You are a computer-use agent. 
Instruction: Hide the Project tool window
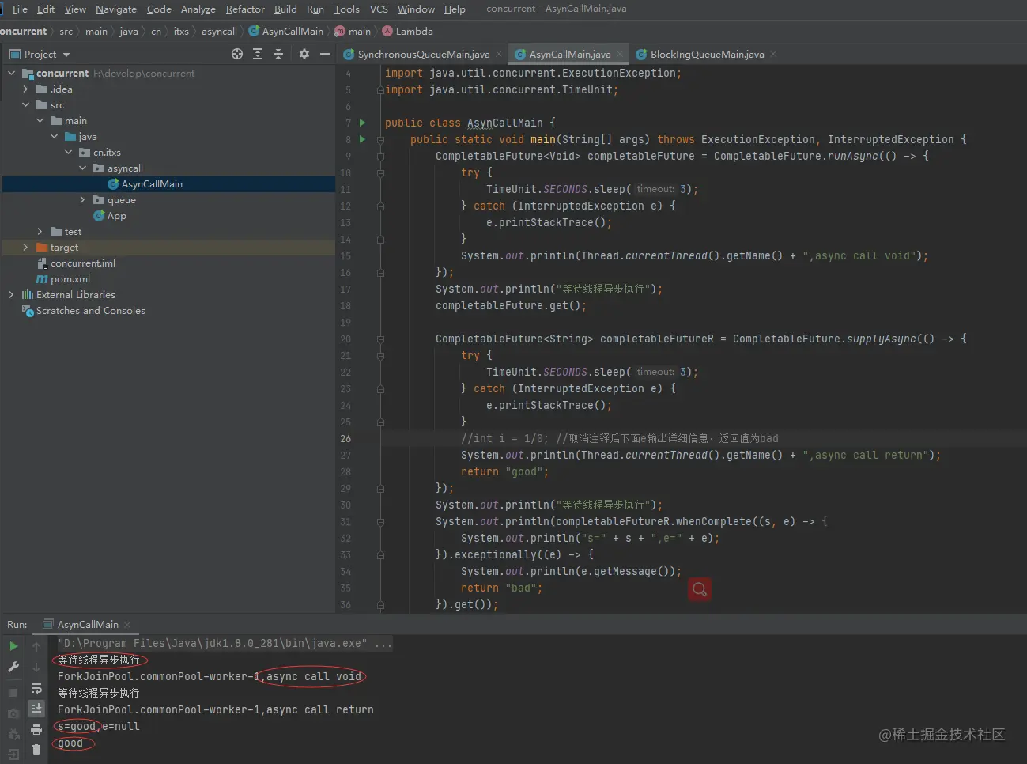(x=324, y=54)
